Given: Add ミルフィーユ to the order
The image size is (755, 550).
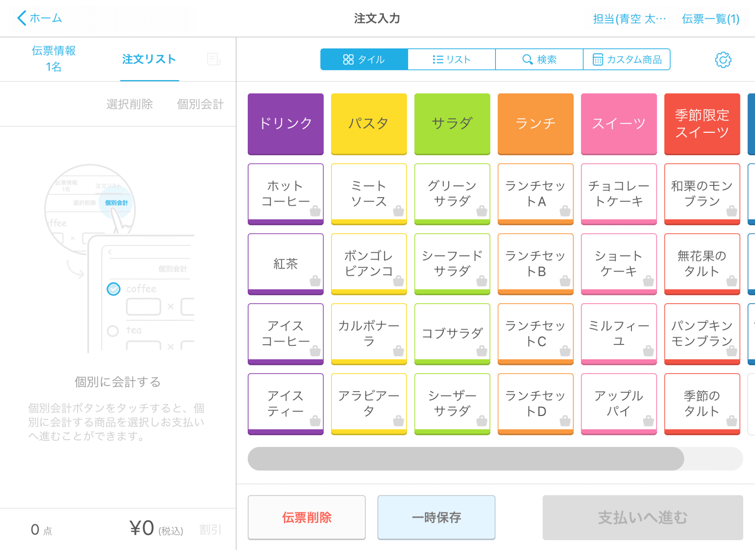Looking at the screenshot, I should tap(619, 334).
